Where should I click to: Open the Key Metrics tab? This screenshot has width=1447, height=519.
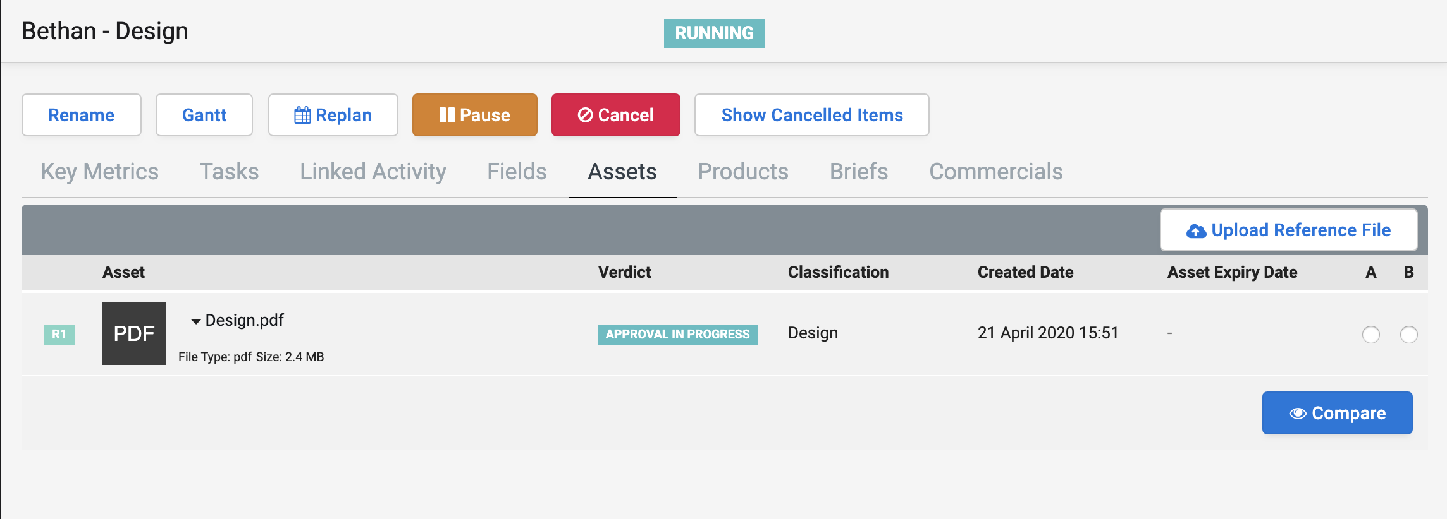(99, 172)
